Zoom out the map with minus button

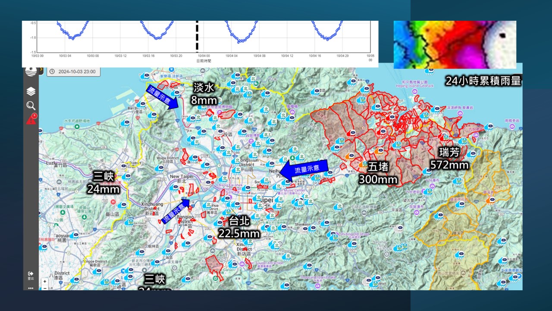tap(44, 288)
